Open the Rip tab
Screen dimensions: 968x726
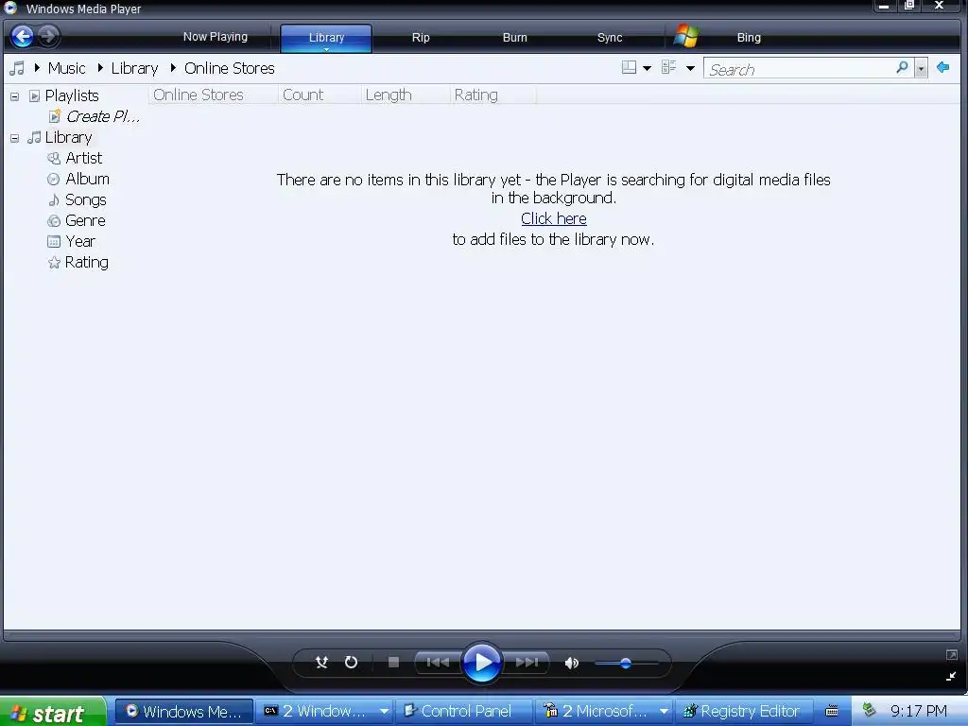coord(421,38)
